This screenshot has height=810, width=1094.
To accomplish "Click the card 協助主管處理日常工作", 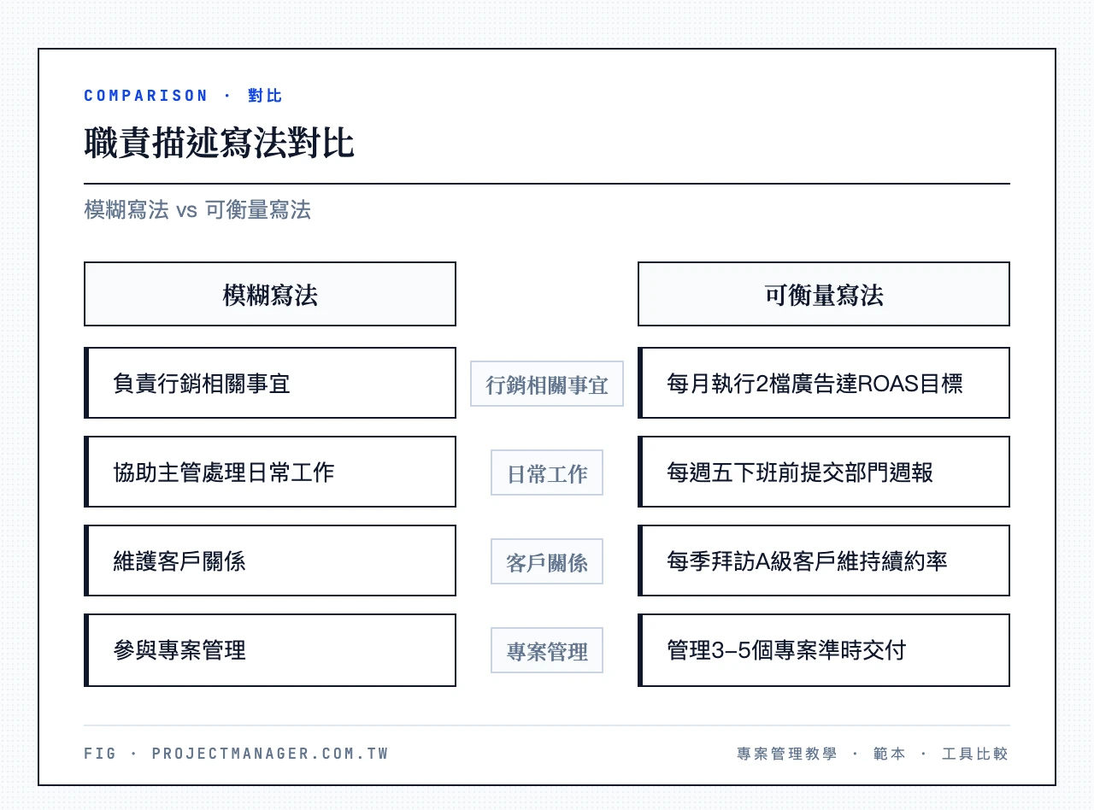I will (270, 472).
